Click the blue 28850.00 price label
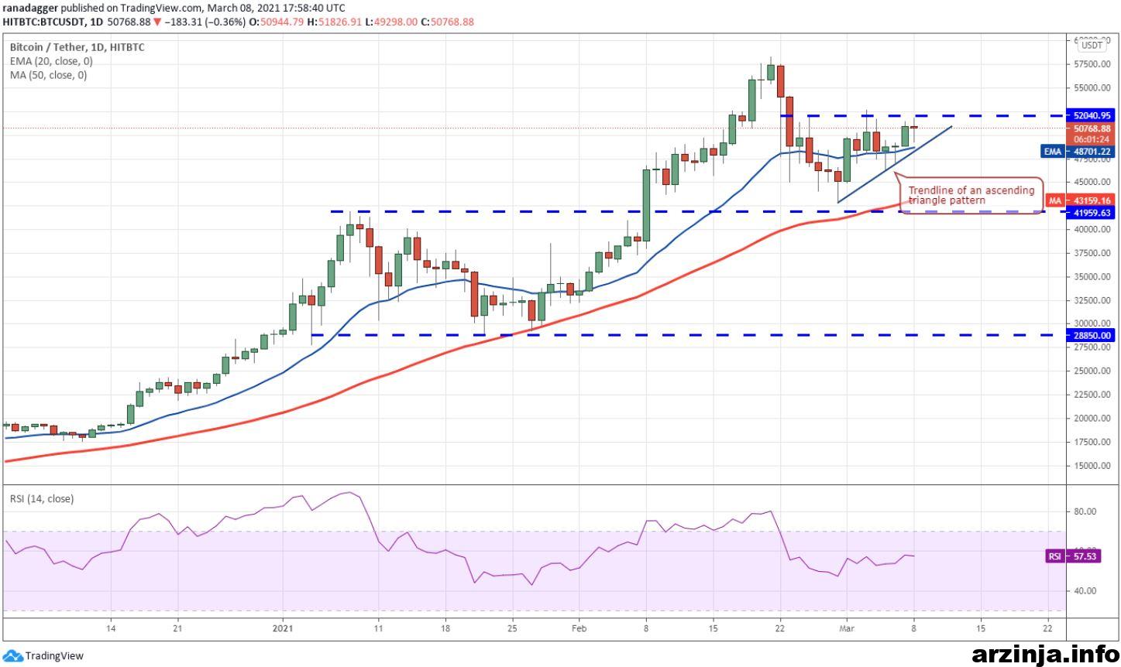The image size is (1121, 667). tap(1092, 336)
